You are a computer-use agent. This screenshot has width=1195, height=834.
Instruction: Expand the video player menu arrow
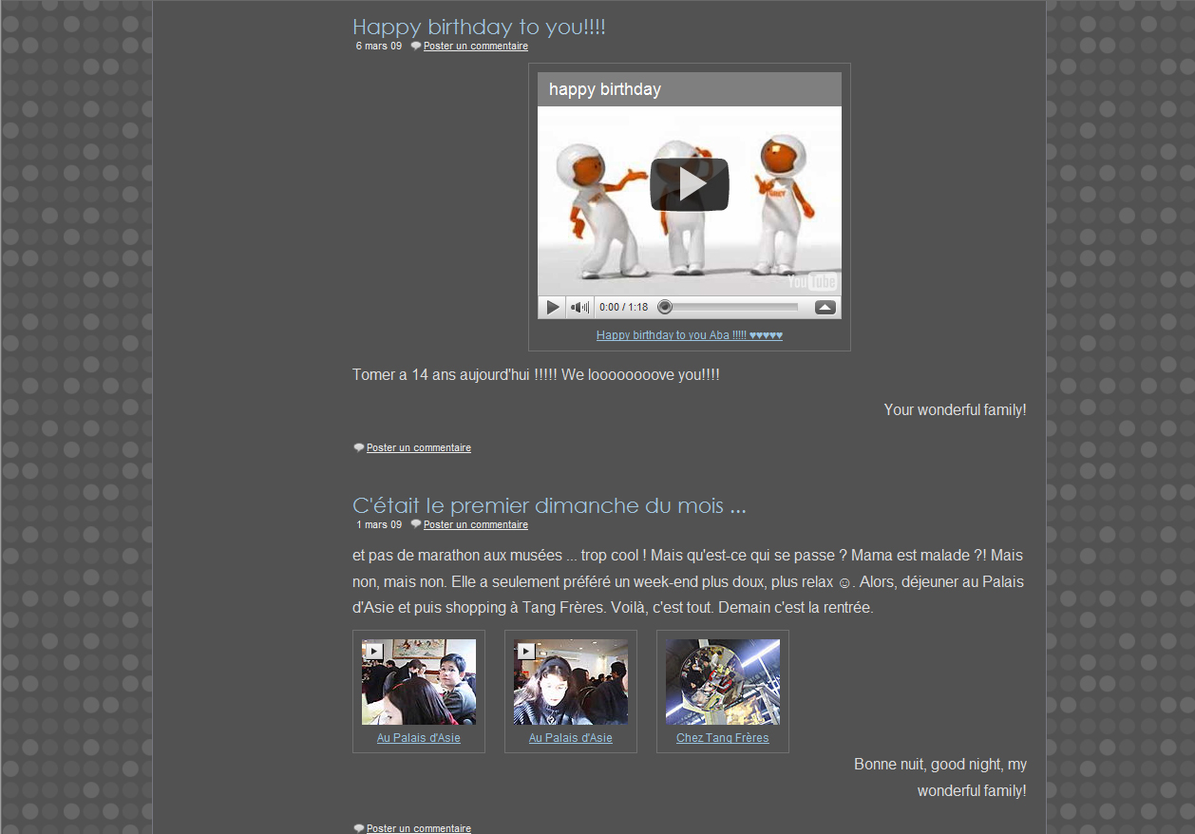point(825,307)
